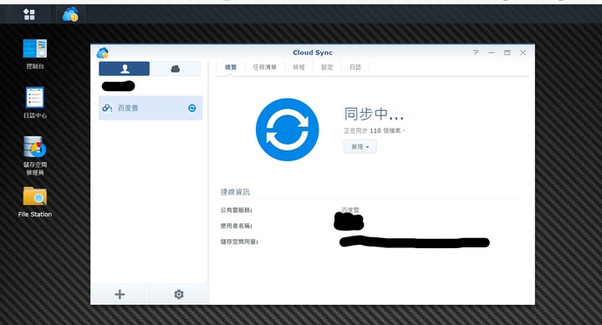
Task: Open the DSM main menu icon
Action: 29,14
